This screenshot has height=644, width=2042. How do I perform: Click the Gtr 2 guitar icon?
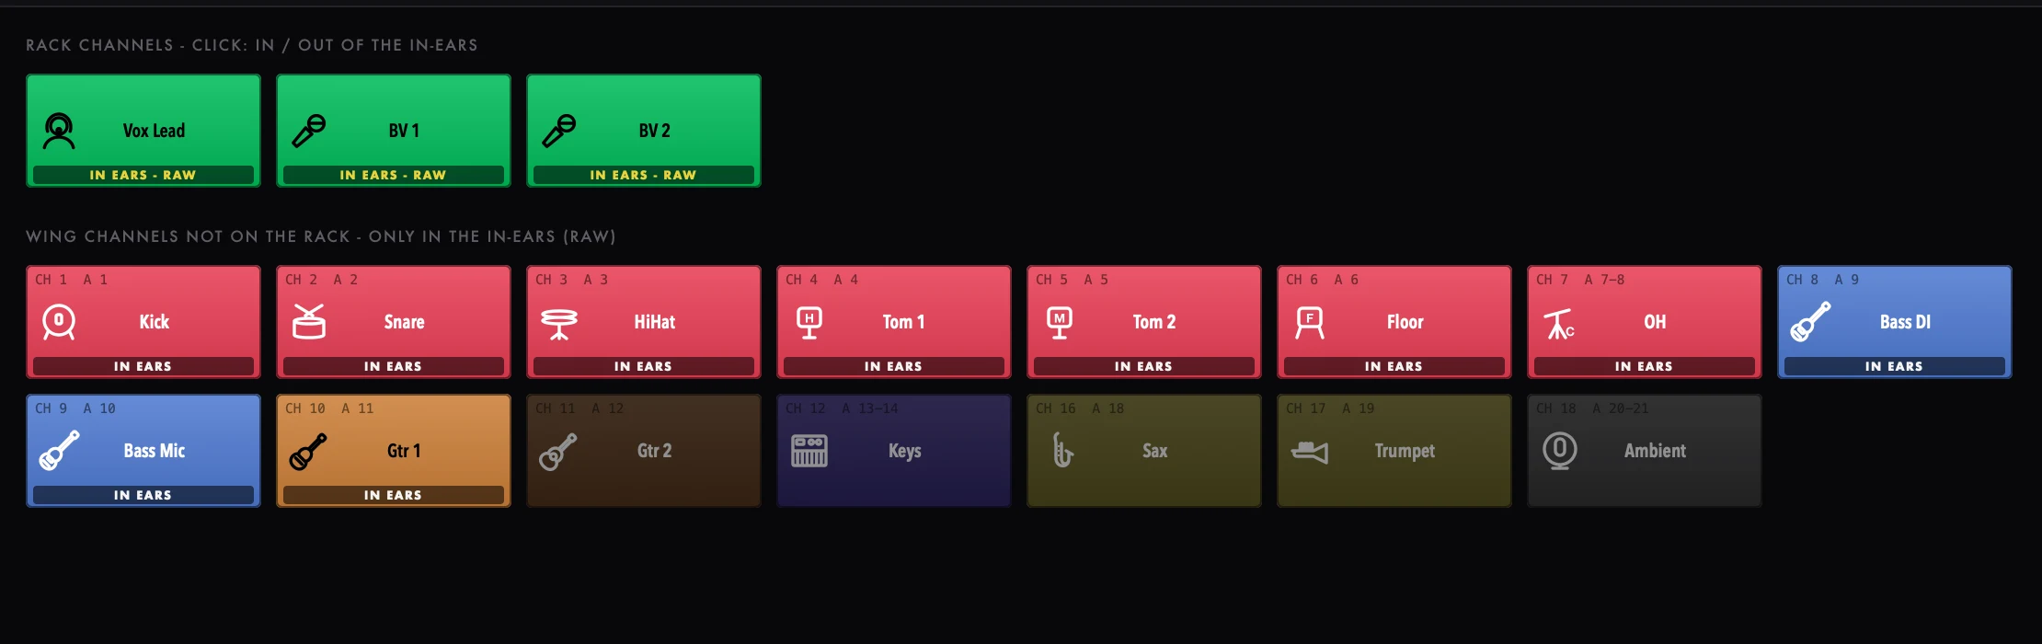click(558, 451)
